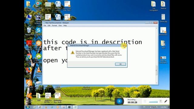Click the Notepad vertical scrollbar down arrow
194x109 pixels.
(156, 83)
